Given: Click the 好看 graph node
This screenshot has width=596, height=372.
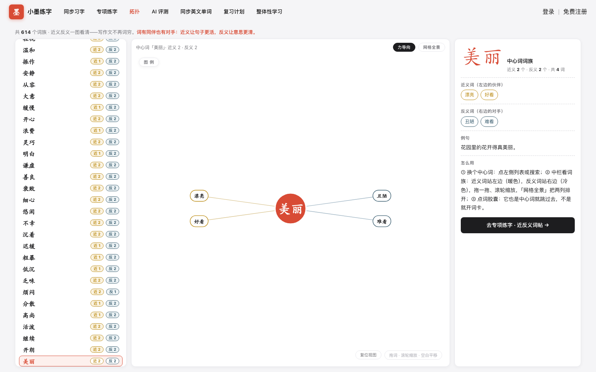Looking at the screenshot, I should coord(199,221).
